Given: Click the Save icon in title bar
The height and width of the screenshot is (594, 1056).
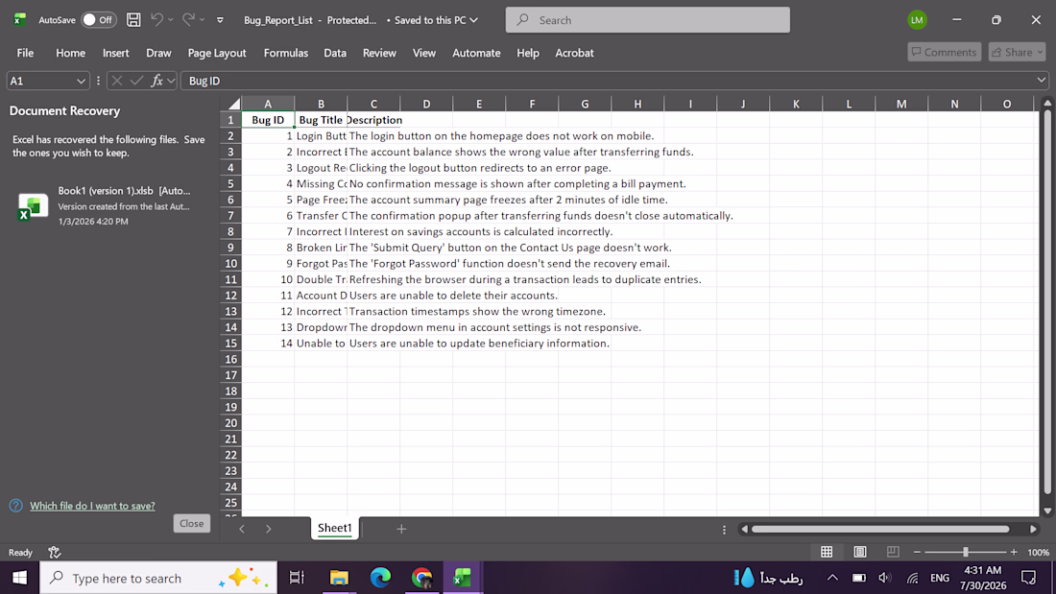Looking at the screenshot, I should point(133,20).
